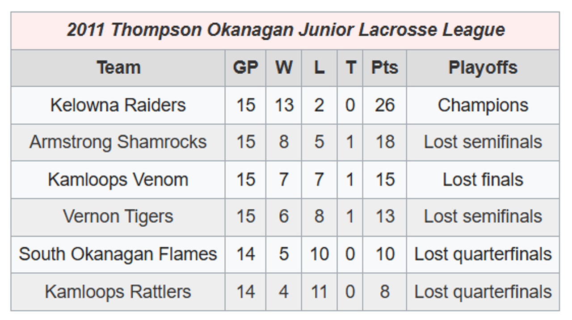Click the Kelowna Raiders team cell
The image size is (572, 320).
pos(118,105)
